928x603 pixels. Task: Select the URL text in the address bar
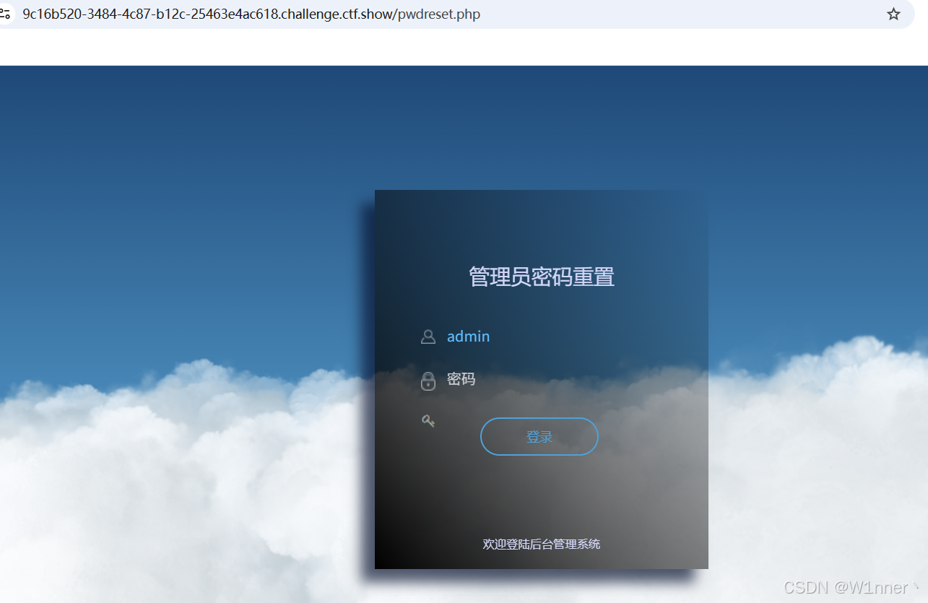click(x=251, y=14)
